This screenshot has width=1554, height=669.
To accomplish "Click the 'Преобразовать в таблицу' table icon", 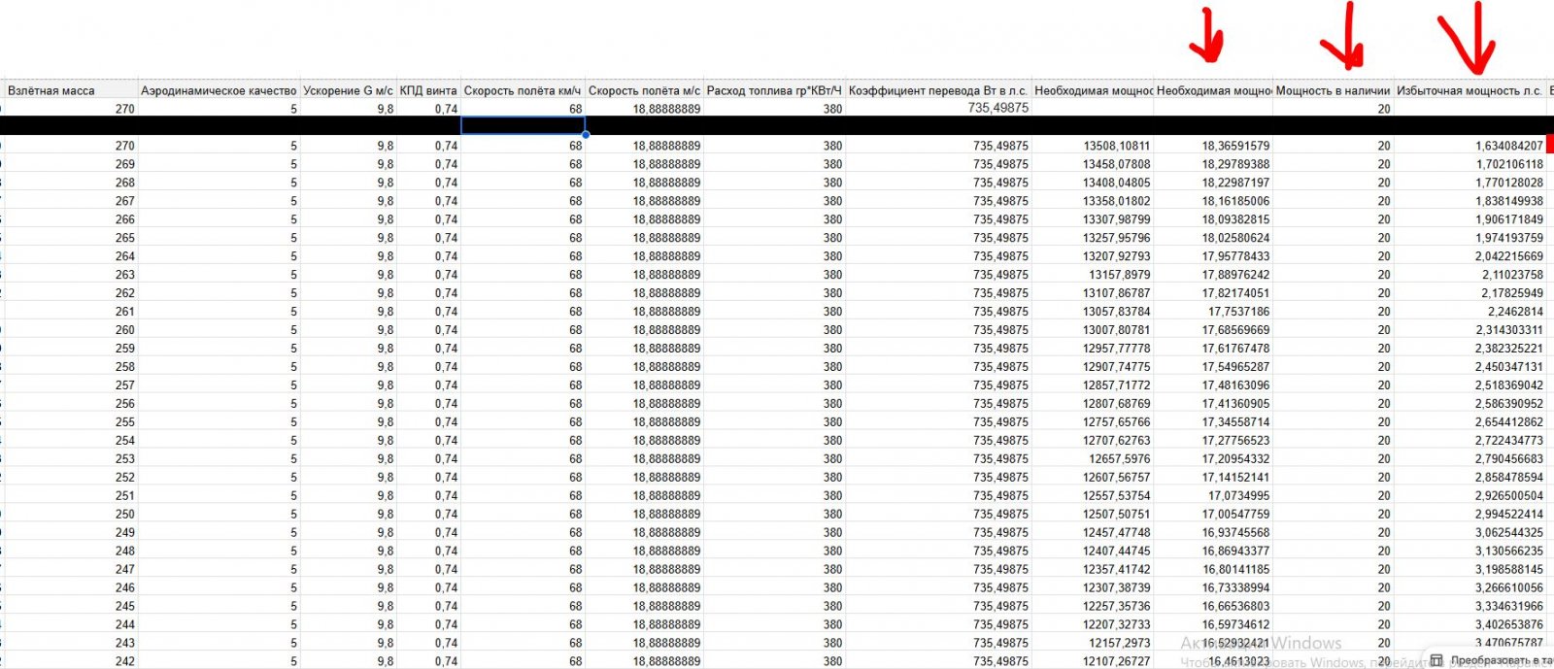I will (1436, 660).
